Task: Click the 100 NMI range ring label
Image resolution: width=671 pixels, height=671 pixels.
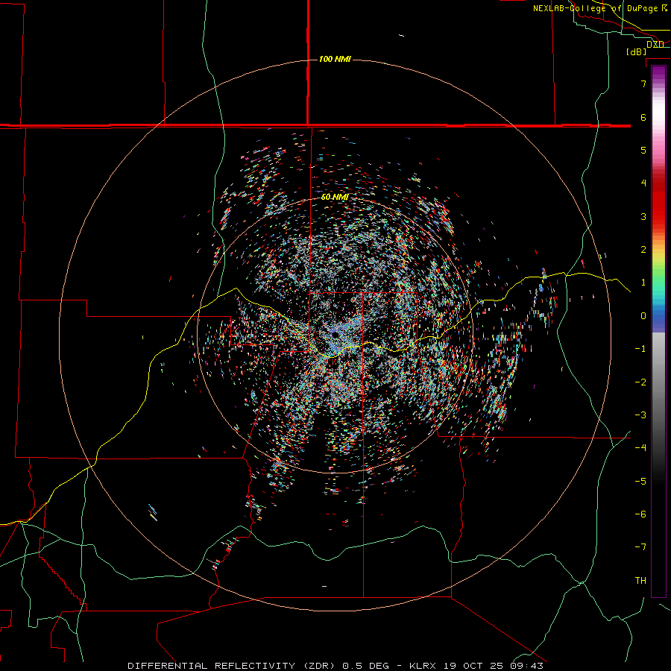Action: point(335,59)
